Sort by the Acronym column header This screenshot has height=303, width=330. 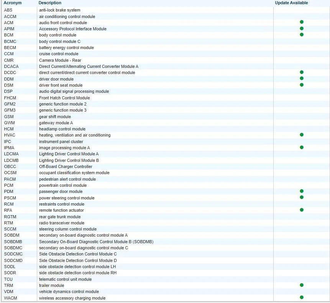(x=13, y=3)
